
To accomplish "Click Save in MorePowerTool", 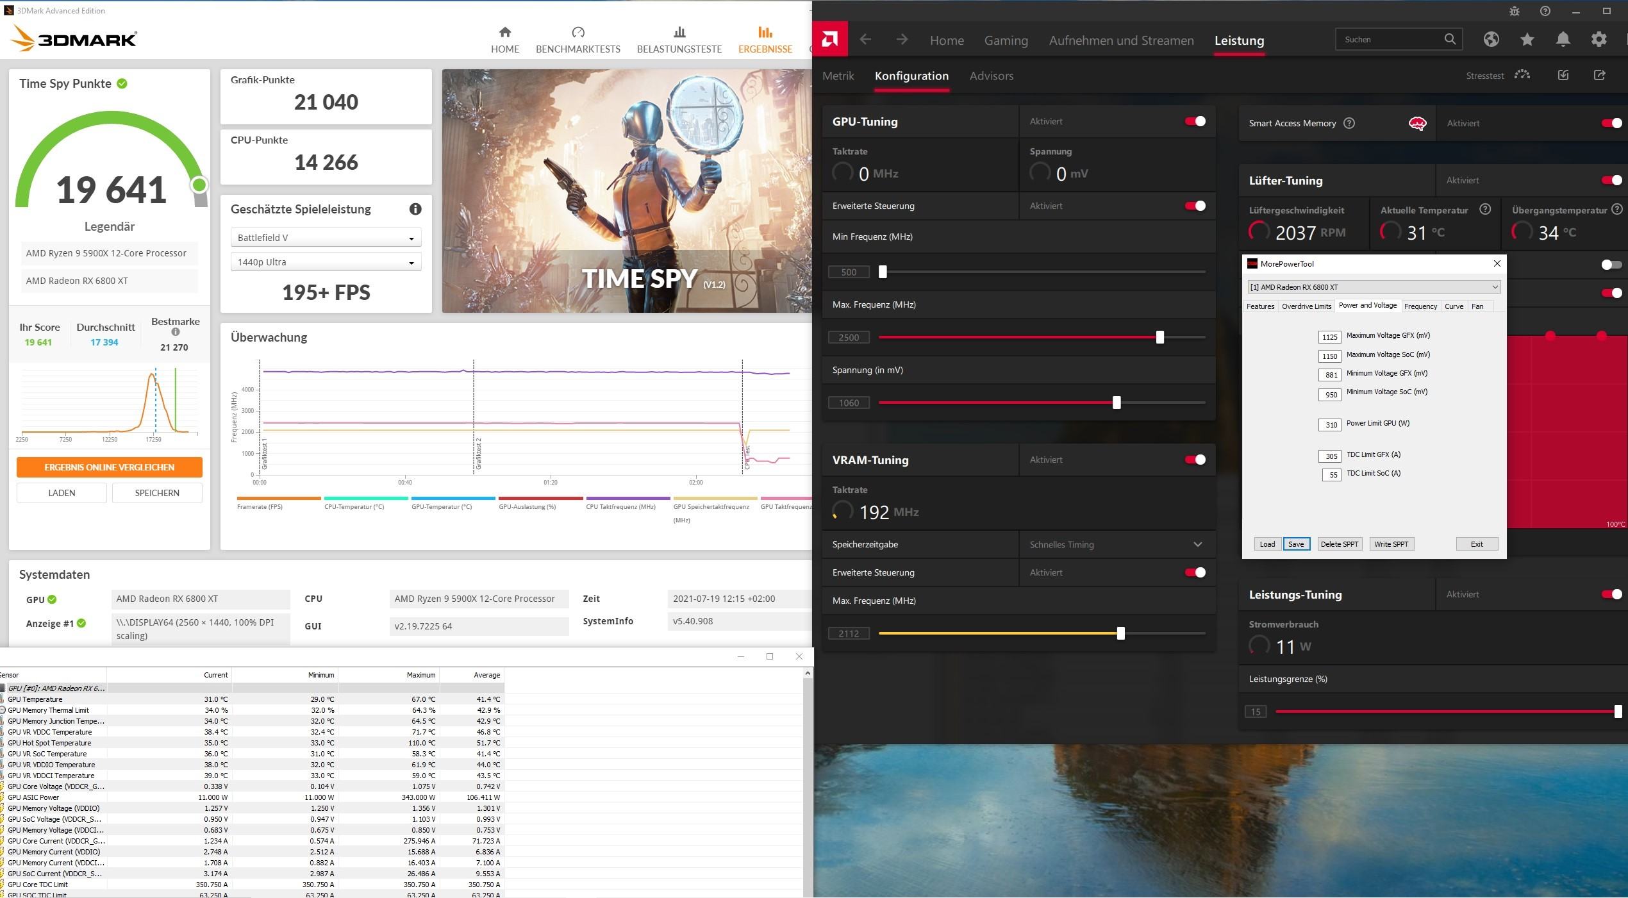I will tap(1296, 544).
